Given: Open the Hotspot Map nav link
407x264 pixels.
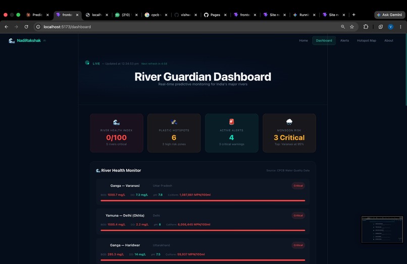Looking at the screenshot, I should tap(366, 41).
